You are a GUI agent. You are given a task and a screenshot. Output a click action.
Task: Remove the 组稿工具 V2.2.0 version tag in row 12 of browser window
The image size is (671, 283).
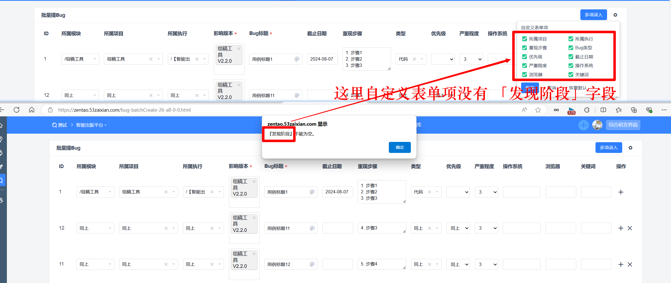coord(254,218)
